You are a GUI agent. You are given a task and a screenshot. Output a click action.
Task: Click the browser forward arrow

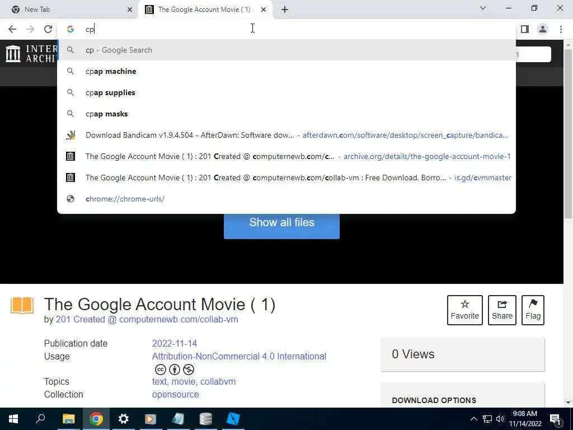[30, 29]
